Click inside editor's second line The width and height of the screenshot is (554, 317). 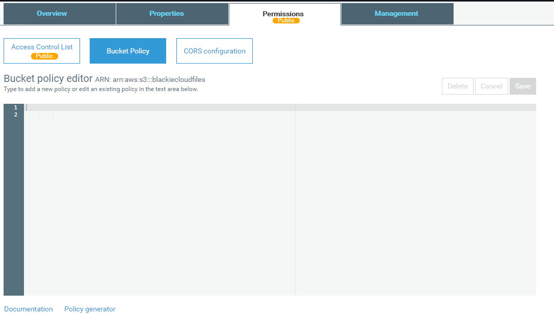pos(153,115)
